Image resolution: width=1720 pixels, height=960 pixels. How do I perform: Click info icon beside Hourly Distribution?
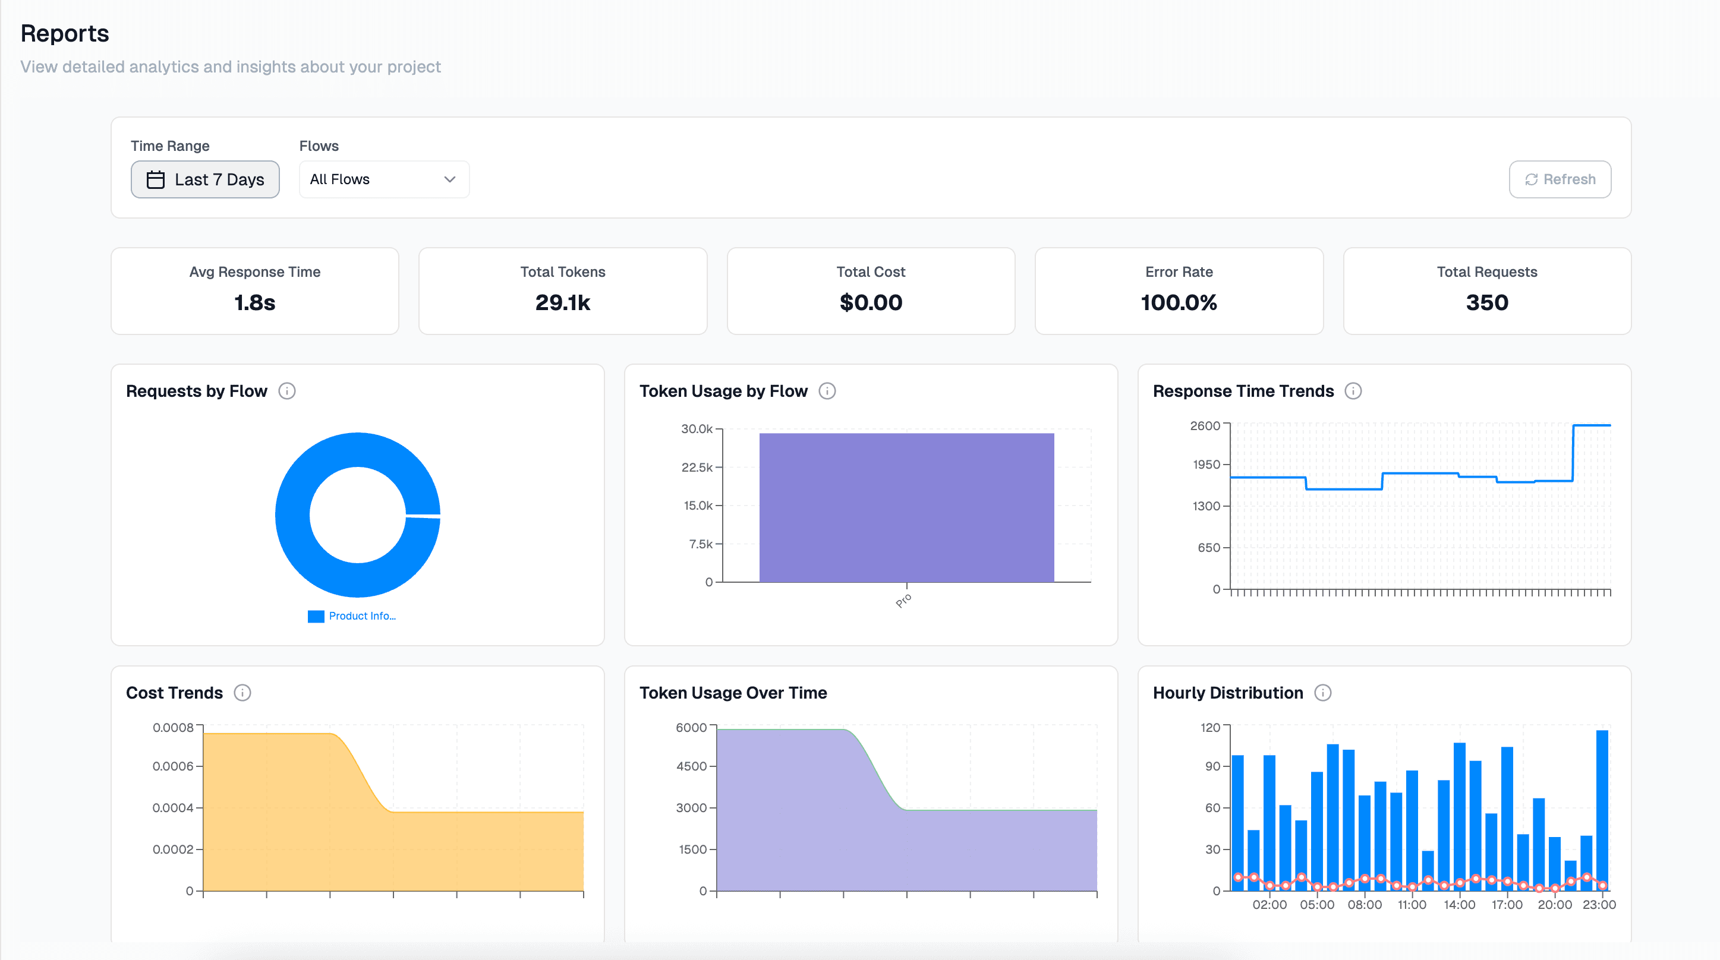1323,693
